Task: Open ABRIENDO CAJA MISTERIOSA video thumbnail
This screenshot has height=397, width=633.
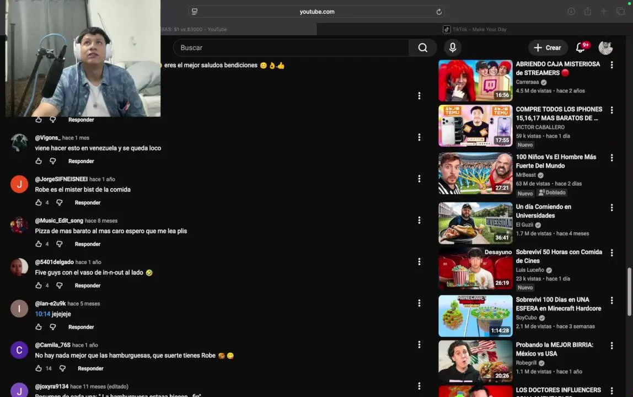Action: 475,81
